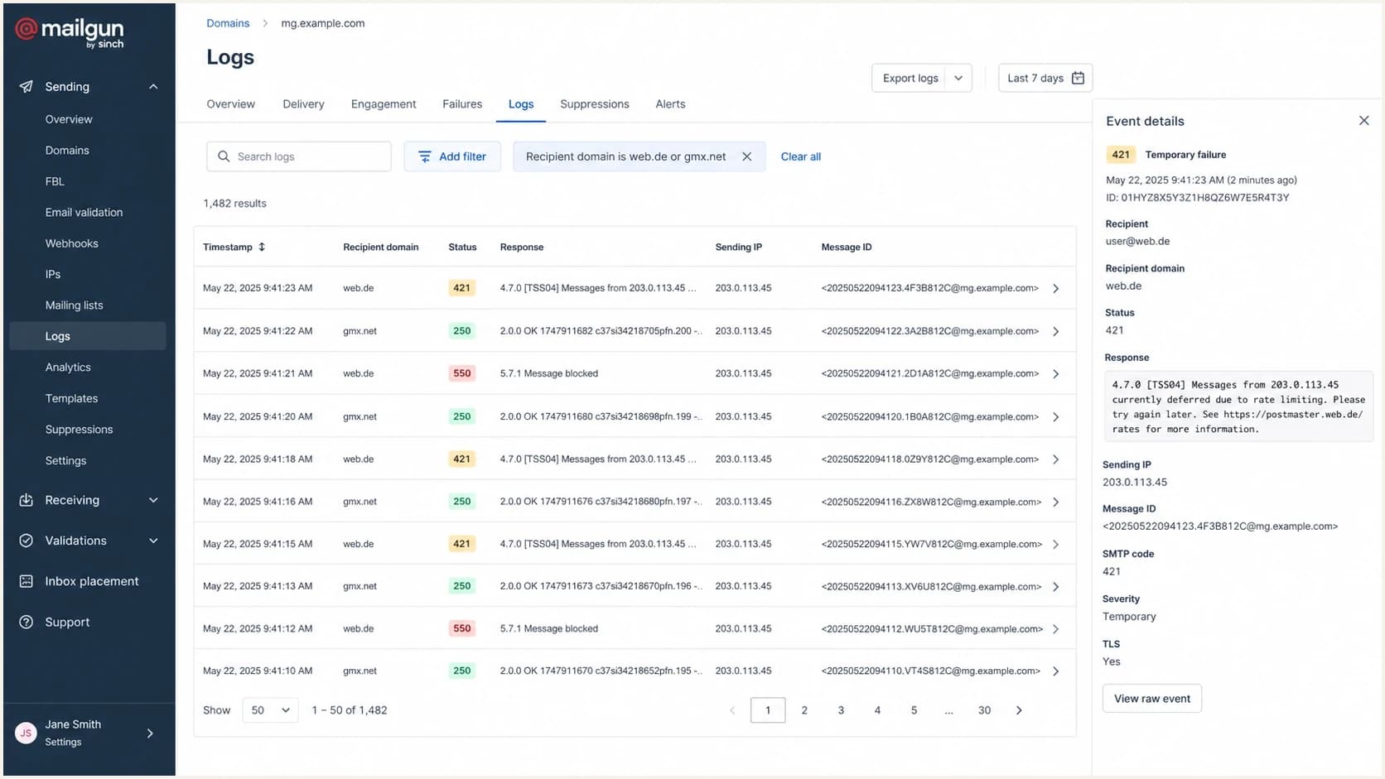The width and height of the screenshot is (1385, 779).
Task: Expand Jane Smith account menu arrow
Action: [150, 733]
